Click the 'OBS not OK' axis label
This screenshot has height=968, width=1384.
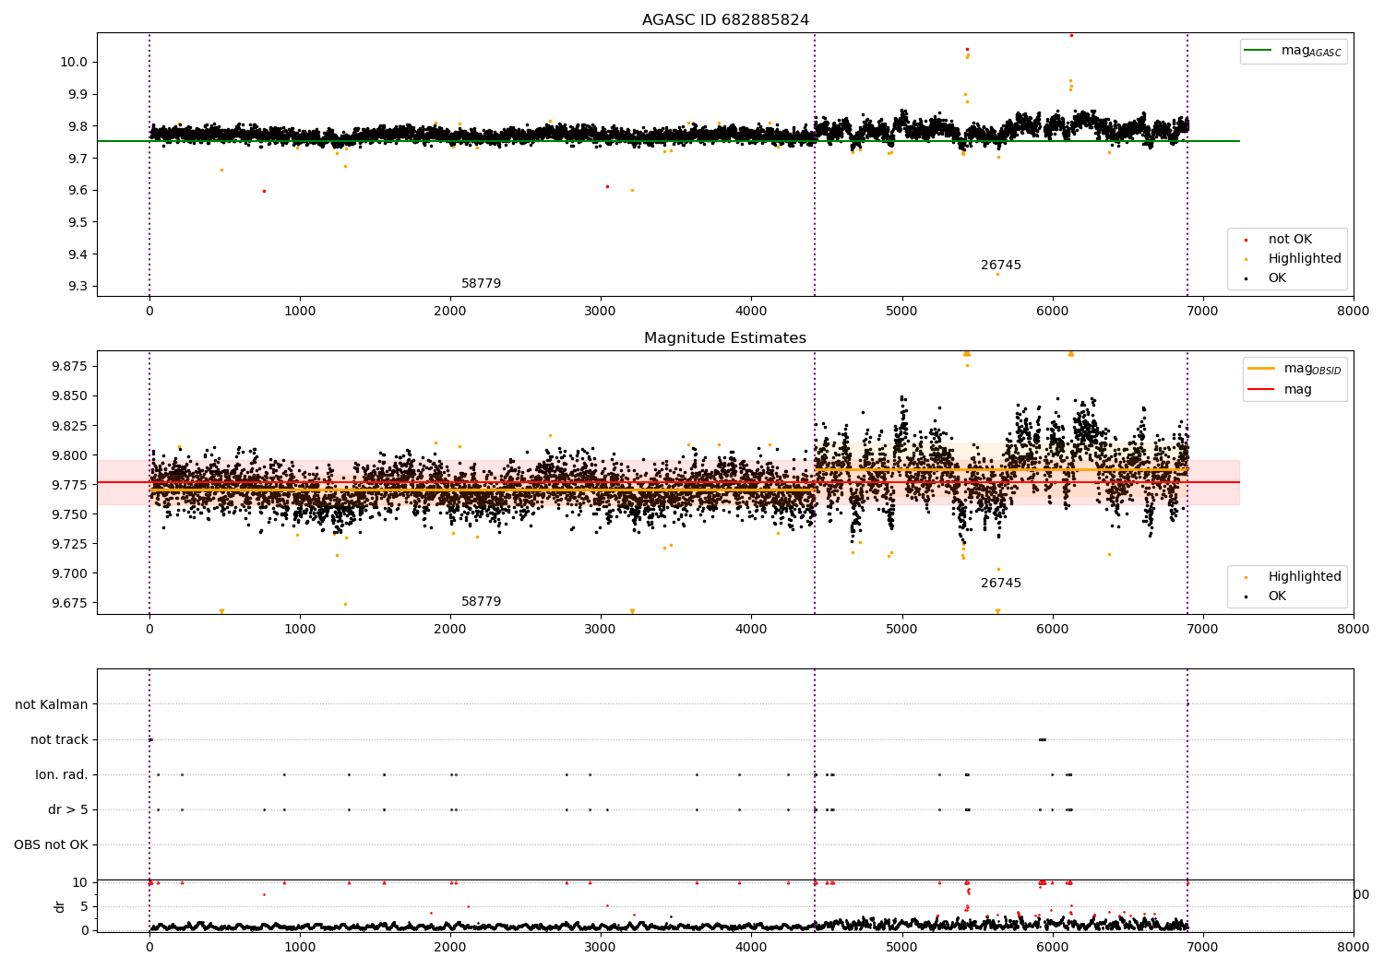coord(51,845)
